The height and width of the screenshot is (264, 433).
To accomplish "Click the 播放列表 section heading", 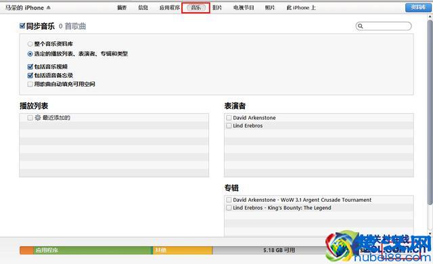I will click(34, 106).
